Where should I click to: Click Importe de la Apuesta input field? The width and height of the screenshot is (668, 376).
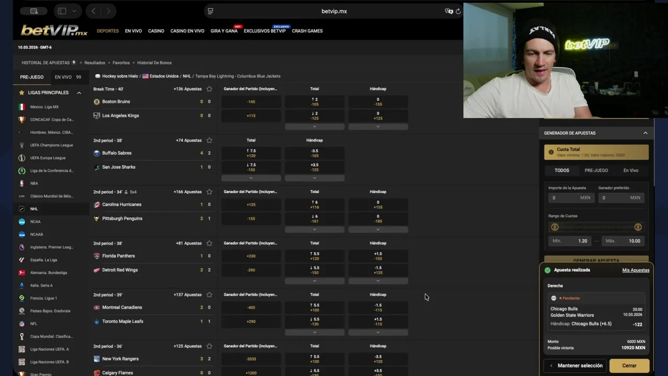(571, 198)
